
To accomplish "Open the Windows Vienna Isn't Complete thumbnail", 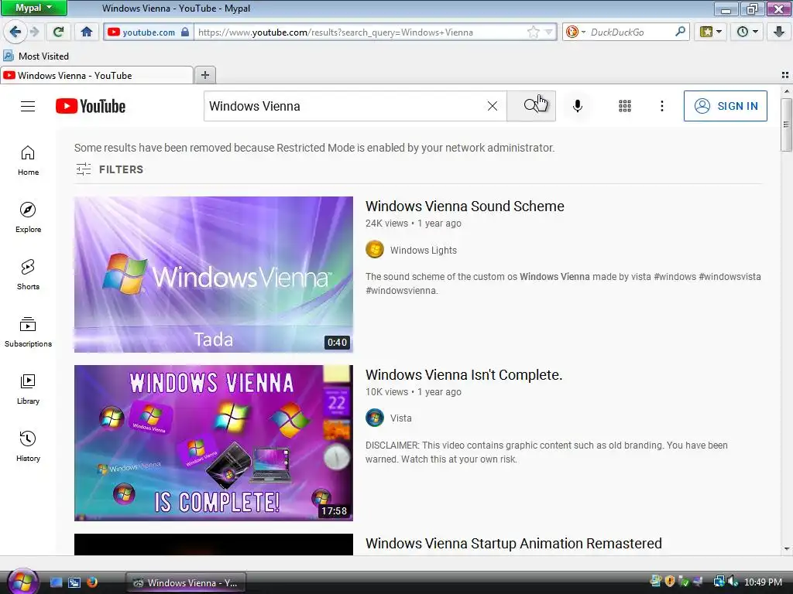I will click(214, 443).
